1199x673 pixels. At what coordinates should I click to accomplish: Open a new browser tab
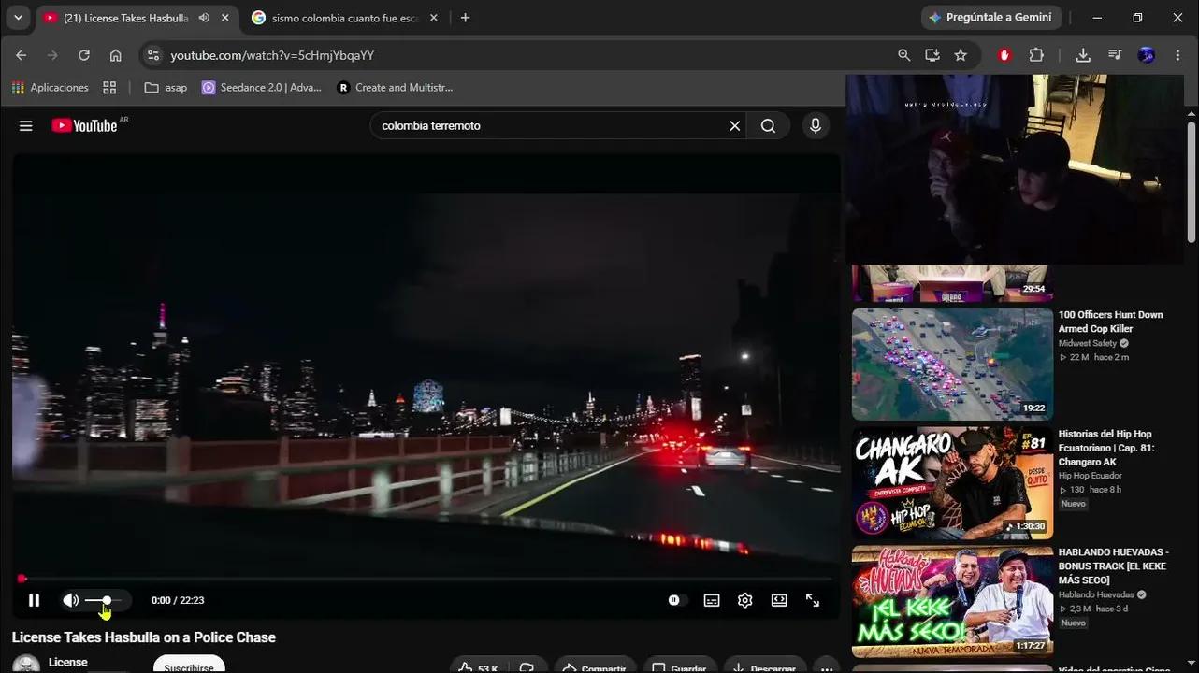(465, 18)
